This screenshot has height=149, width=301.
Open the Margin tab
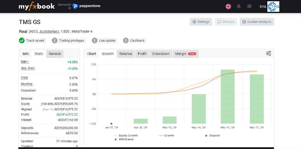185,54
